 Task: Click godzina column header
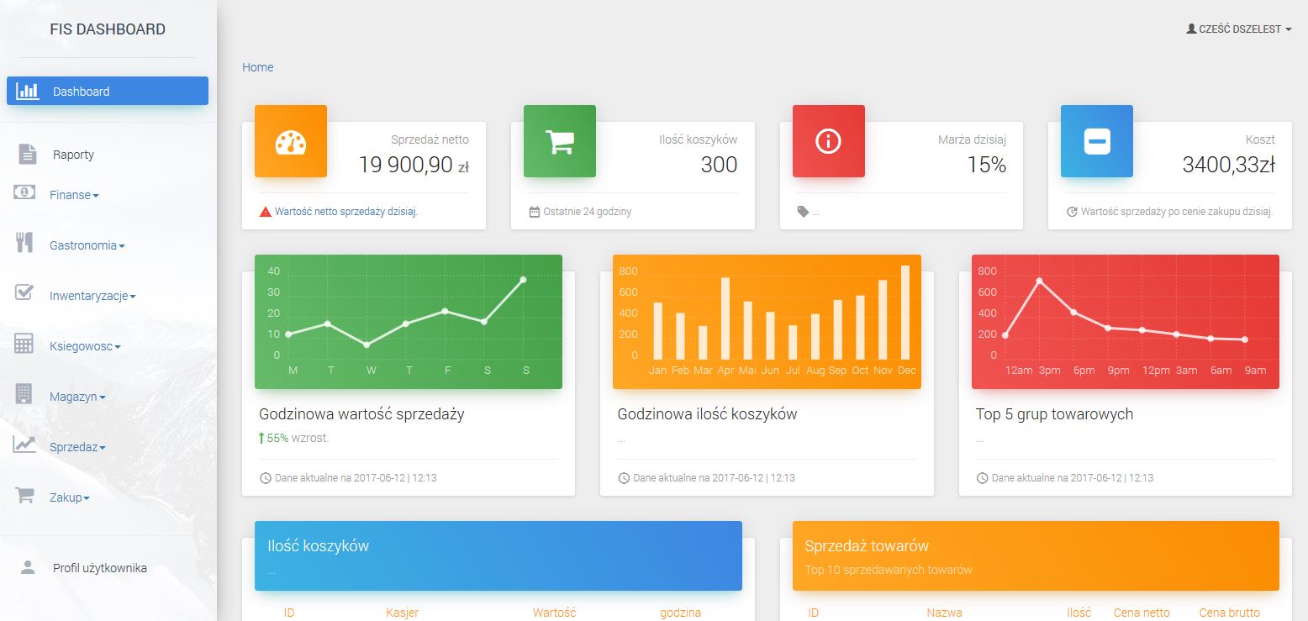click(680, 613)
